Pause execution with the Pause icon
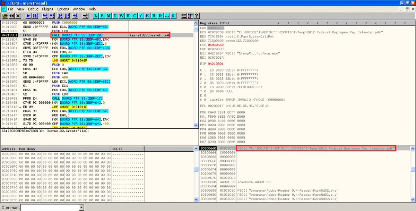The width and height of the screenshot is (416, 211). (x=35, y=16)
